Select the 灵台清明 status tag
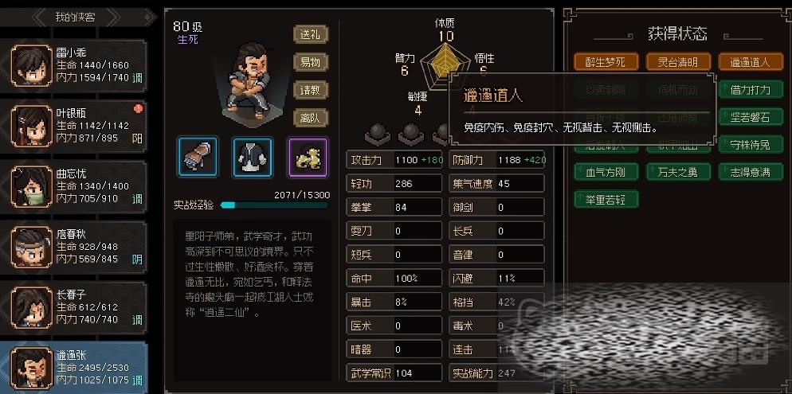The height and width of the screenshot is (394, 792). coord(678,61)
